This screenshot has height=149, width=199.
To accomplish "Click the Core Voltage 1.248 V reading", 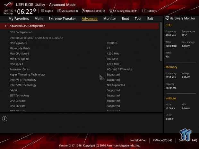I will [186, 46].
